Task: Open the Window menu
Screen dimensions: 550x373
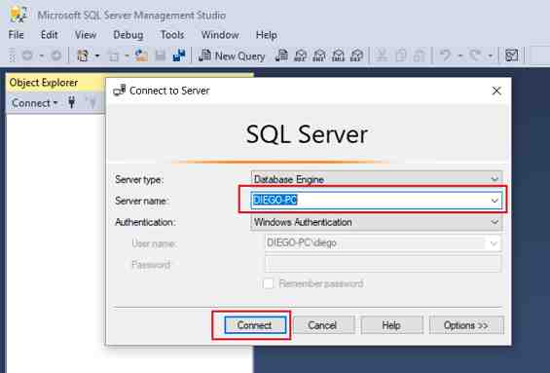Action: pyautogui.click(x=220, y=35)
